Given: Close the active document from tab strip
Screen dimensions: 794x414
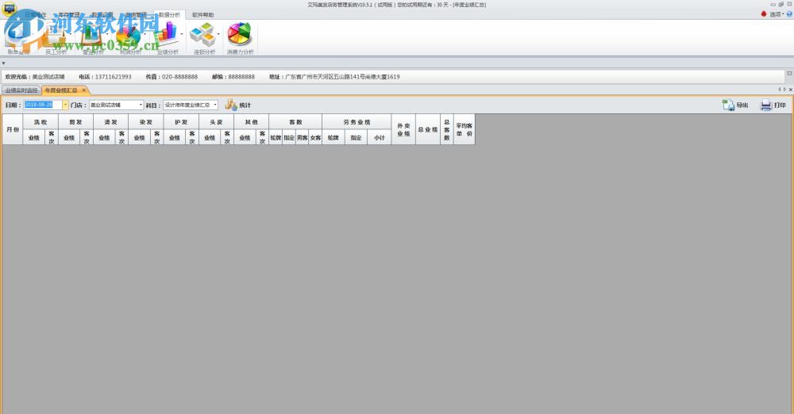Looking at the screenshot, I should (x=791, y=90).
